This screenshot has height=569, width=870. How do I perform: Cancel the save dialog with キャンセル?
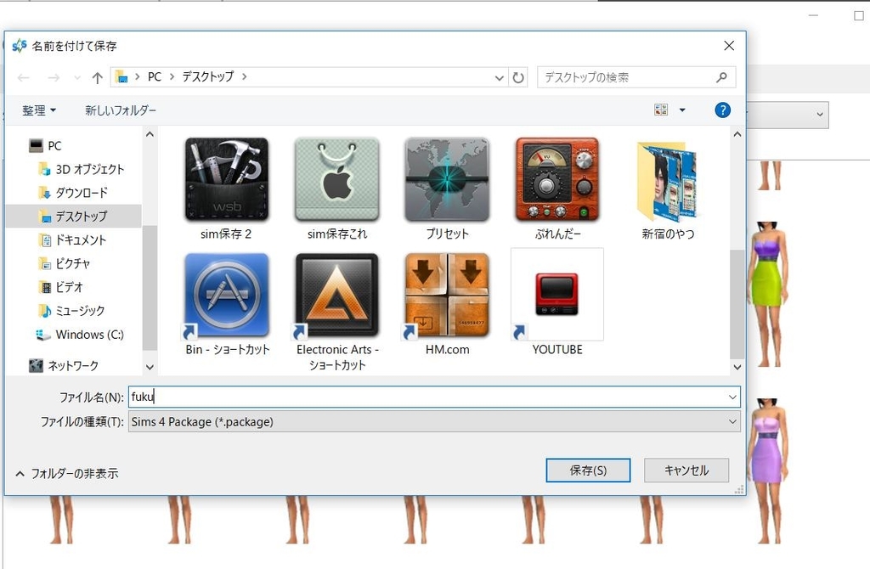coord(686,470)
